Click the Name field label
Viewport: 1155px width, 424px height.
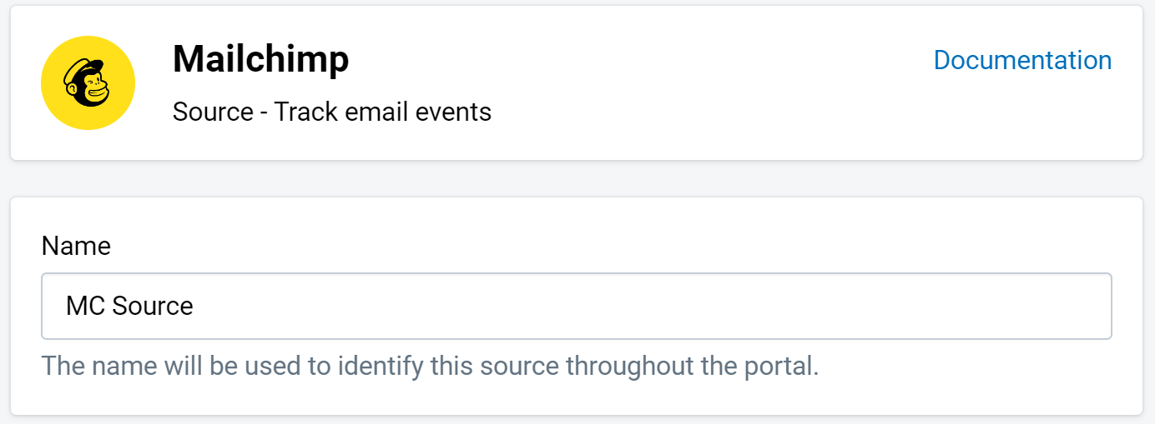[76, 246]
